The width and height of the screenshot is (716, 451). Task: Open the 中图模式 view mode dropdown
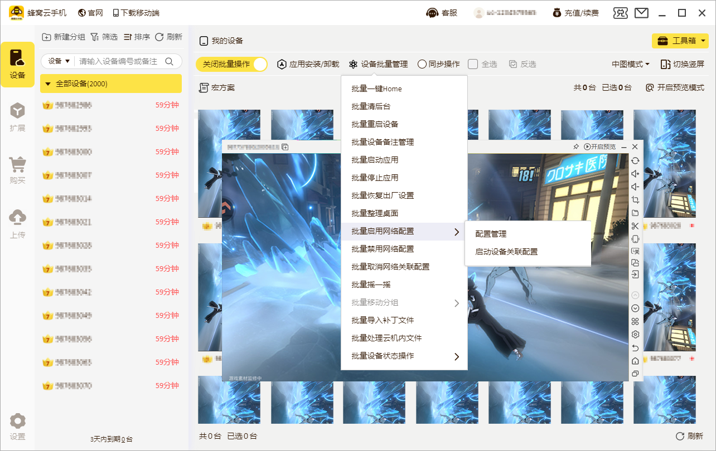point(631,64)
